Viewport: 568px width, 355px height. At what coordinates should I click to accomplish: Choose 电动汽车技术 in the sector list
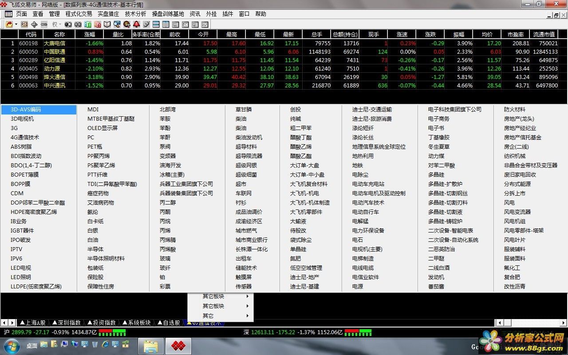click(x=368, y=202)
